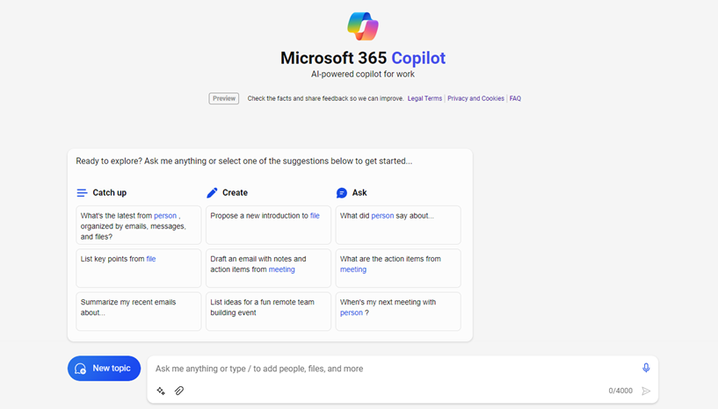Focus the Ask me anything input field
This screenshot has width=718, height=409.
click(x=387, y=369)
